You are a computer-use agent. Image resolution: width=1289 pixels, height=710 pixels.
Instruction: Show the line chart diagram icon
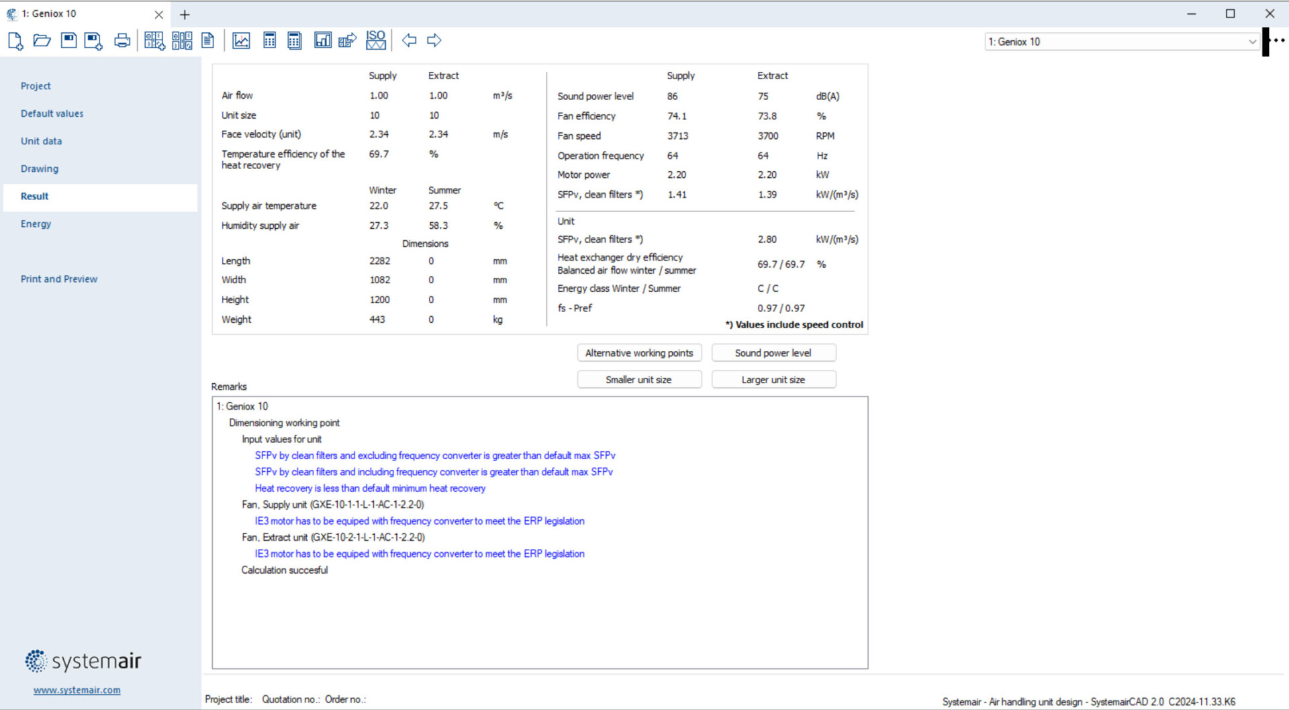[241, 41]
